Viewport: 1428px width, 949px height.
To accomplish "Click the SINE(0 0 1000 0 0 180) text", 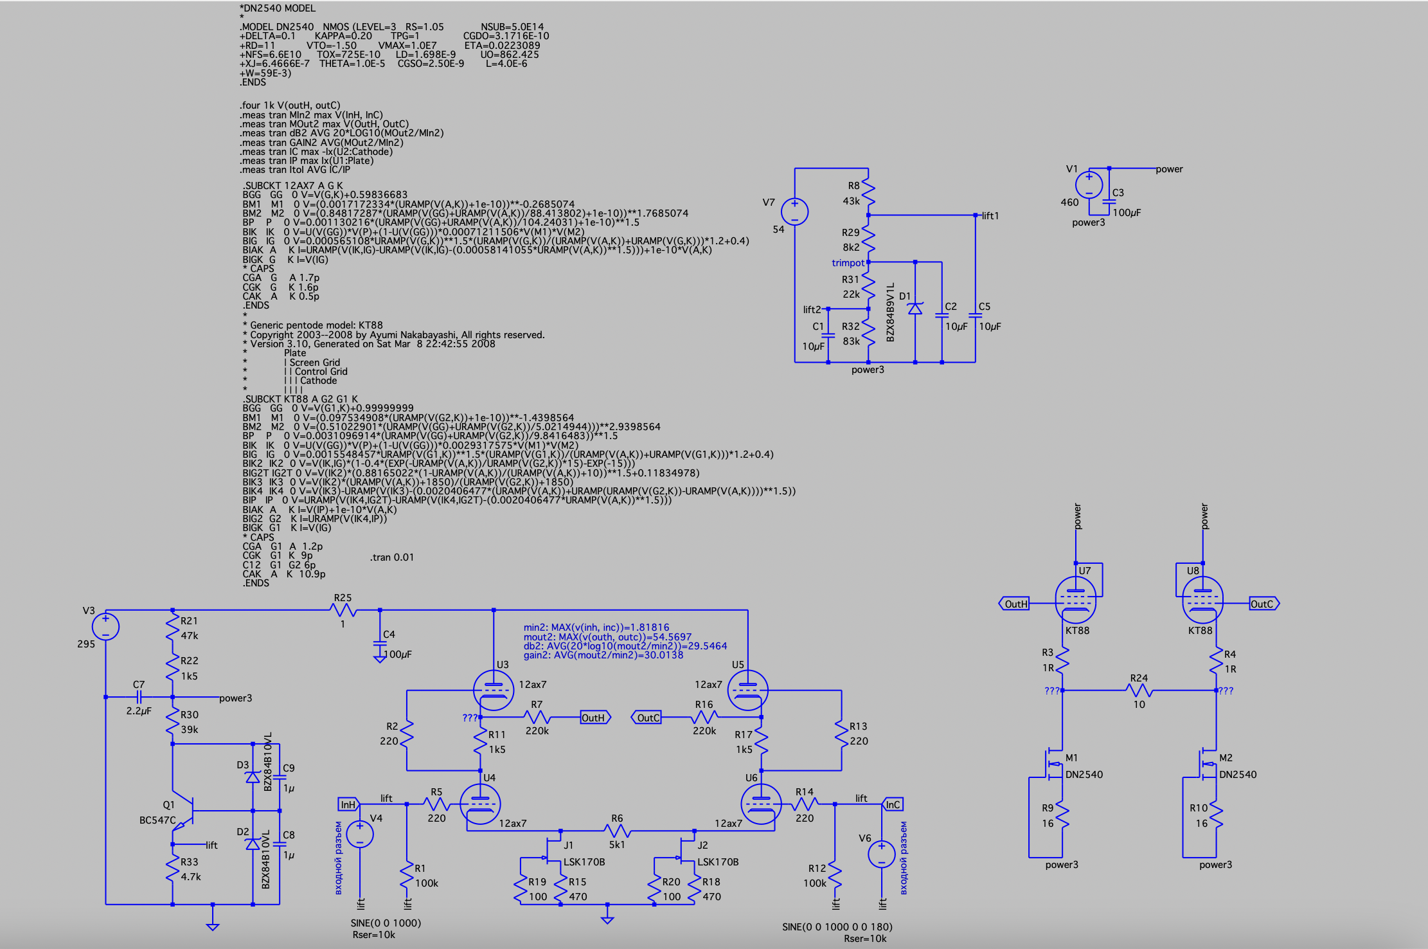I will pos(837,926).
